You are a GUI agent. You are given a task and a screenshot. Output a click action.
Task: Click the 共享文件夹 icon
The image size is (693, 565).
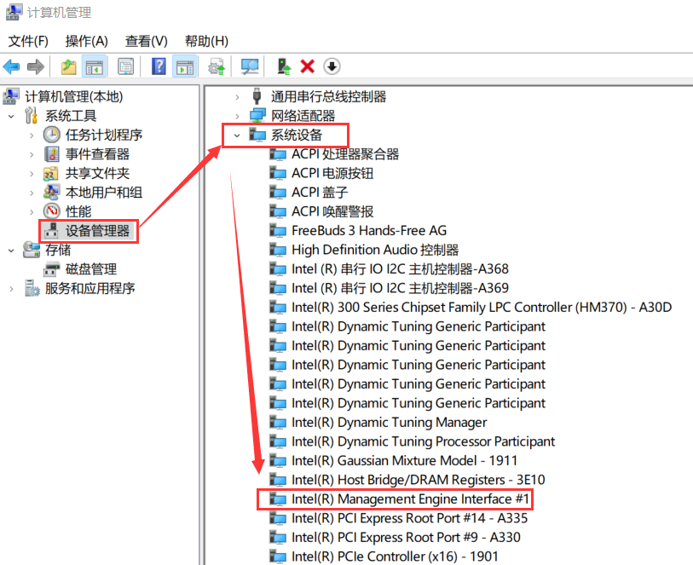pyautogui.click(x=51, y=174)
